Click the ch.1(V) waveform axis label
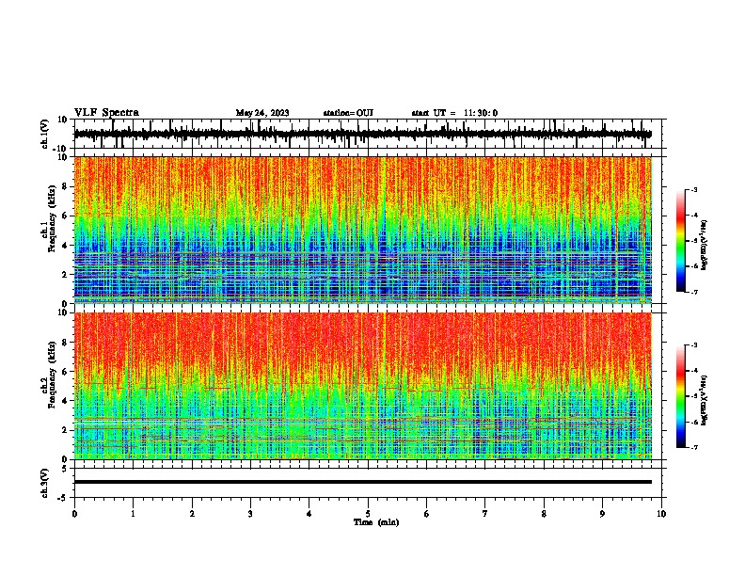This screenshot has width=745, height=576. pos(45,134)
